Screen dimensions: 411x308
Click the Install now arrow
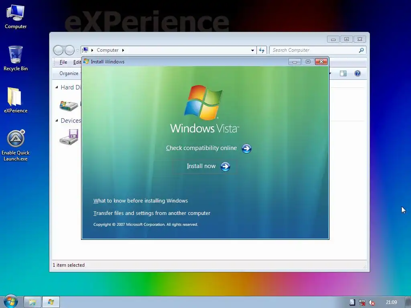click(x=225, y=166)
